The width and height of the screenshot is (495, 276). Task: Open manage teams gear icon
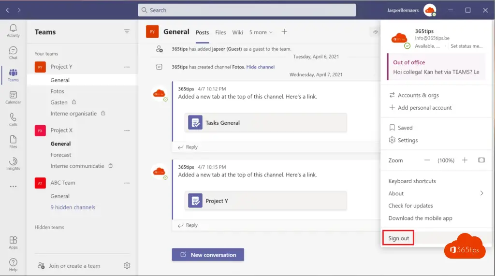tap(127, 265)
